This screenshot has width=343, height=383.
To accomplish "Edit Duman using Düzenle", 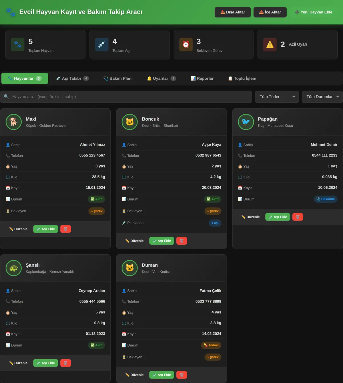I will pyautogui.click(x=134, y=375).
